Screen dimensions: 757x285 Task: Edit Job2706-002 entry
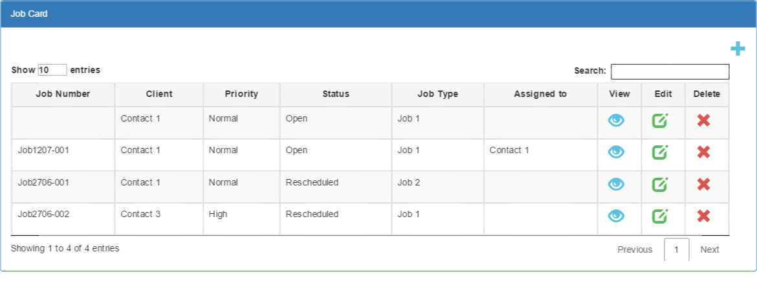pos(660,216)
